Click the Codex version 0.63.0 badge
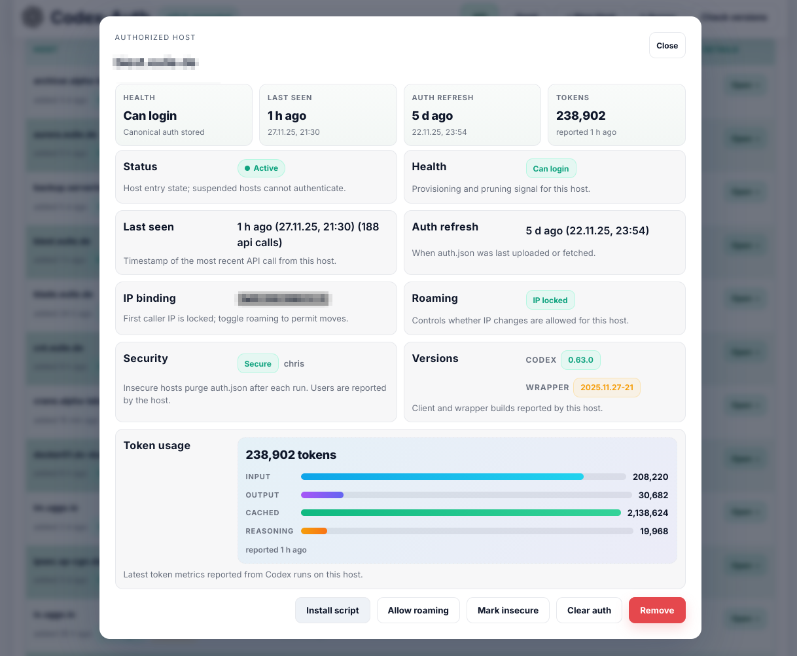The width and height of the screenshot is (797, 656). point(580,360)
